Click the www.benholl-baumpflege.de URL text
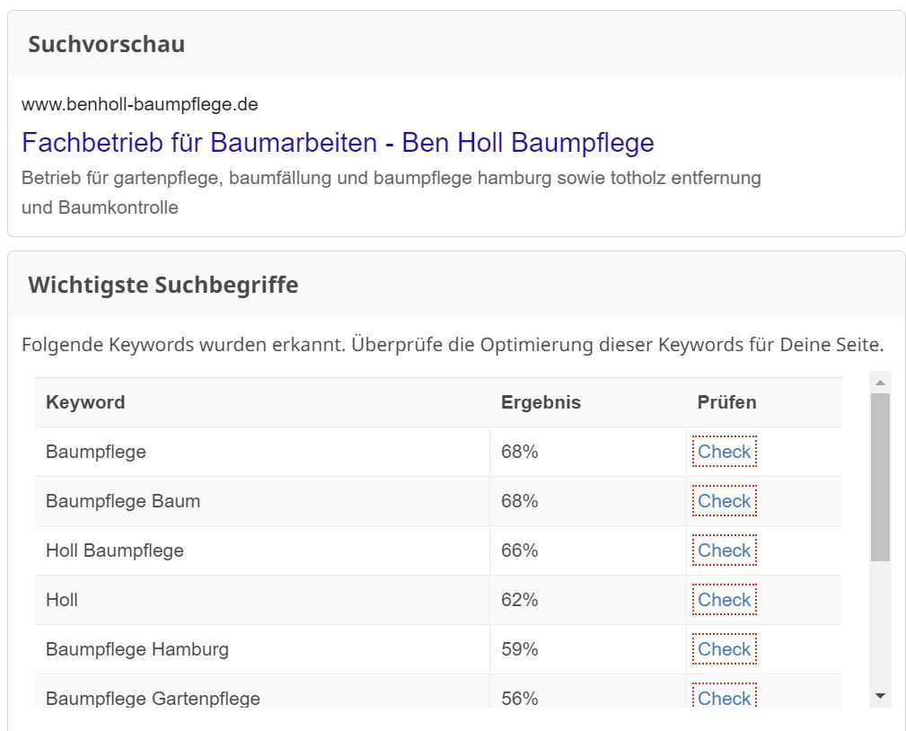The width and height of the screenshot is (906, 731). (x=140, y=104)
